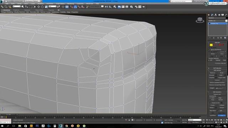
Task: Select the Unlink Selection tool
Action: tap(6, 7)
